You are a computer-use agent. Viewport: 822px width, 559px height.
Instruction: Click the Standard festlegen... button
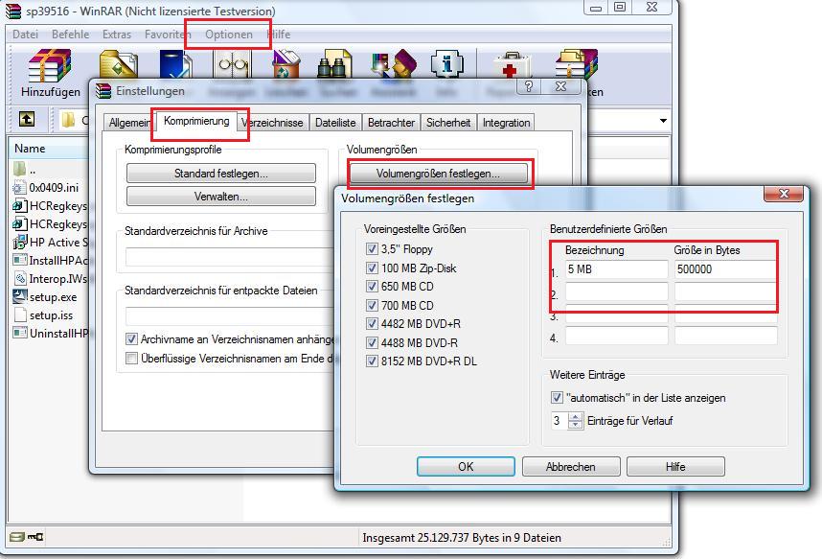[221, 174]
